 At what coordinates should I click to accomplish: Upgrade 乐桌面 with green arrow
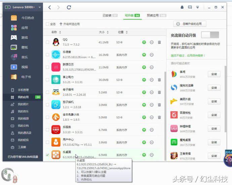(x=144, y=155)
